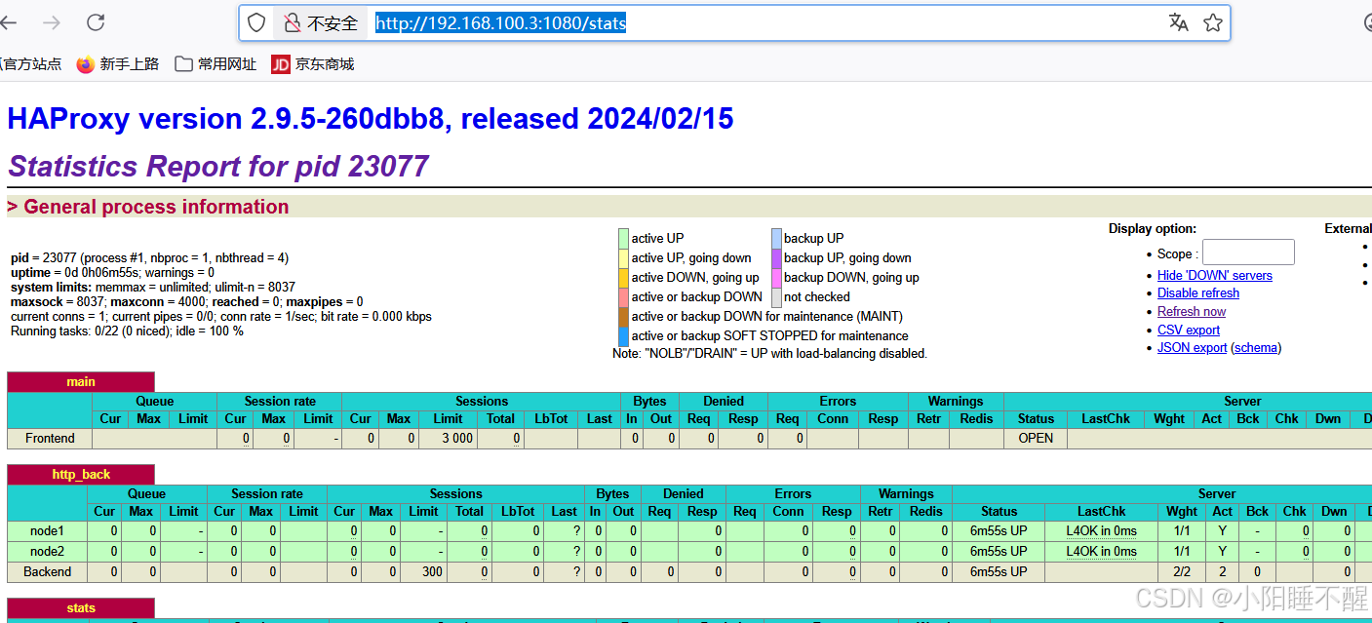Image resolution: width=1372 pixels, height=623 pixels.
Task: Click the Frontend row label in main
Action: pos(50,439)
